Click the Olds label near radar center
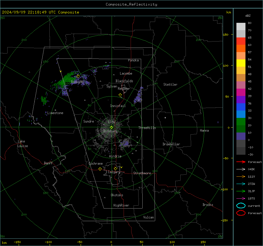The height and width of the screenshot is (246, 263). (111, 122)
